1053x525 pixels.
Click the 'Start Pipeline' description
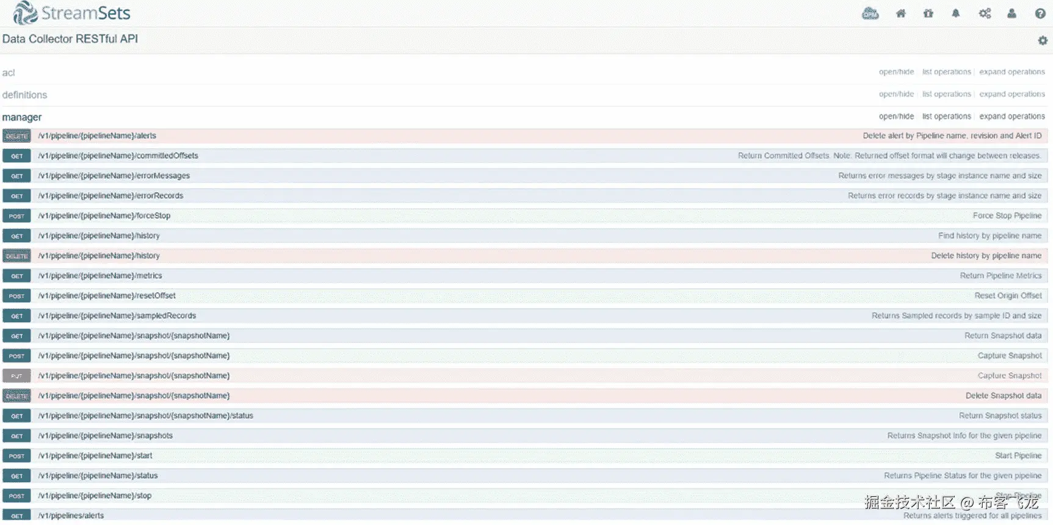point(1018,456)
